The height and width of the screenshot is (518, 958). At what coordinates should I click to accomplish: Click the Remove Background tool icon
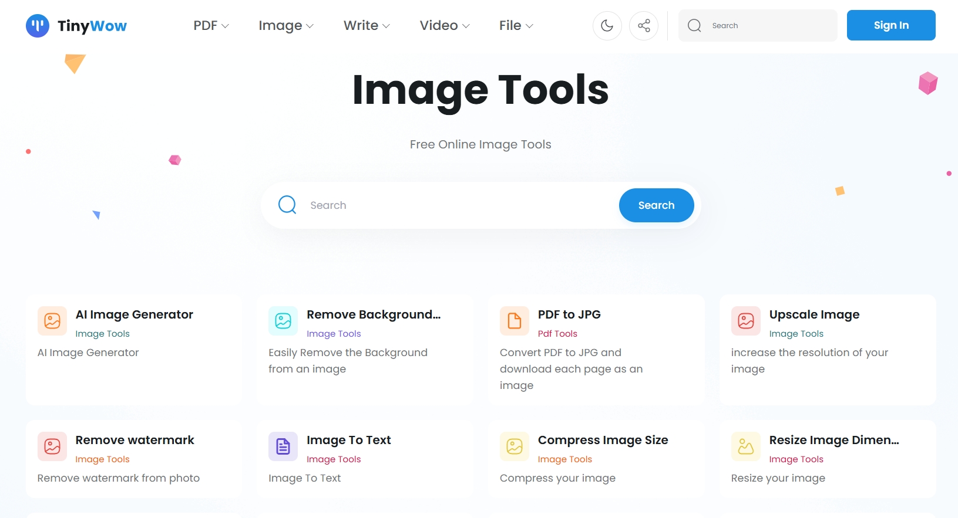pos(283,321)
